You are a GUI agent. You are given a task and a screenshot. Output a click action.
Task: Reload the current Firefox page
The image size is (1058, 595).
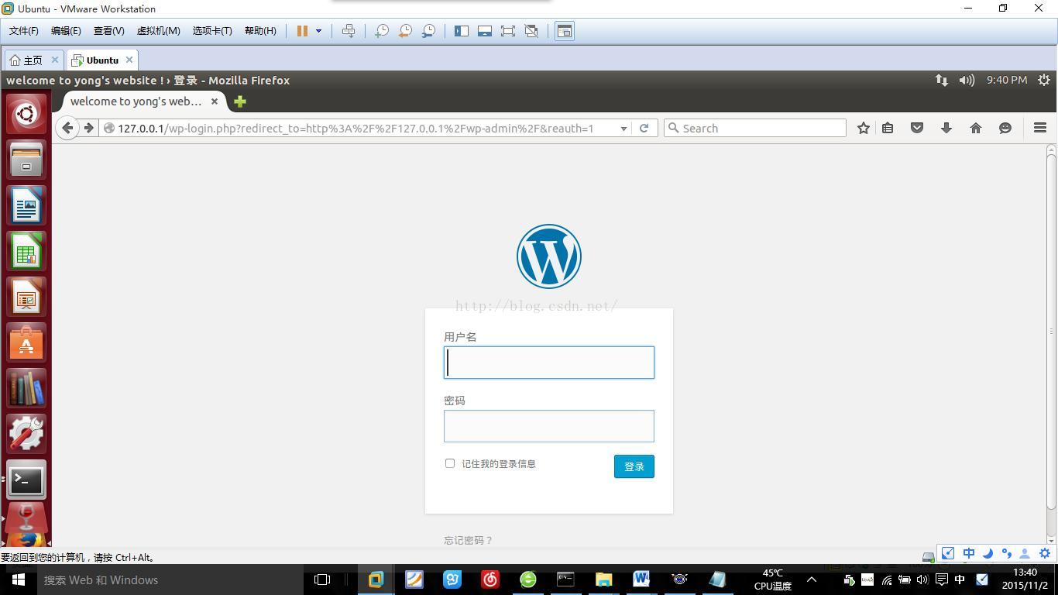click(x=644, y=128)
